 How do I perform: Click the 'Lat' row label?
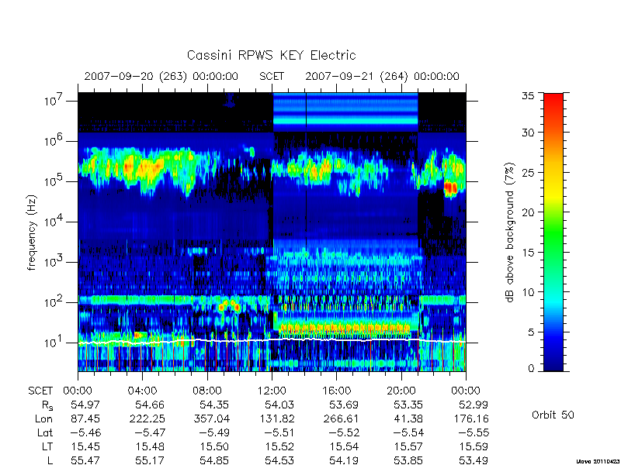click(x=45, y=432)
